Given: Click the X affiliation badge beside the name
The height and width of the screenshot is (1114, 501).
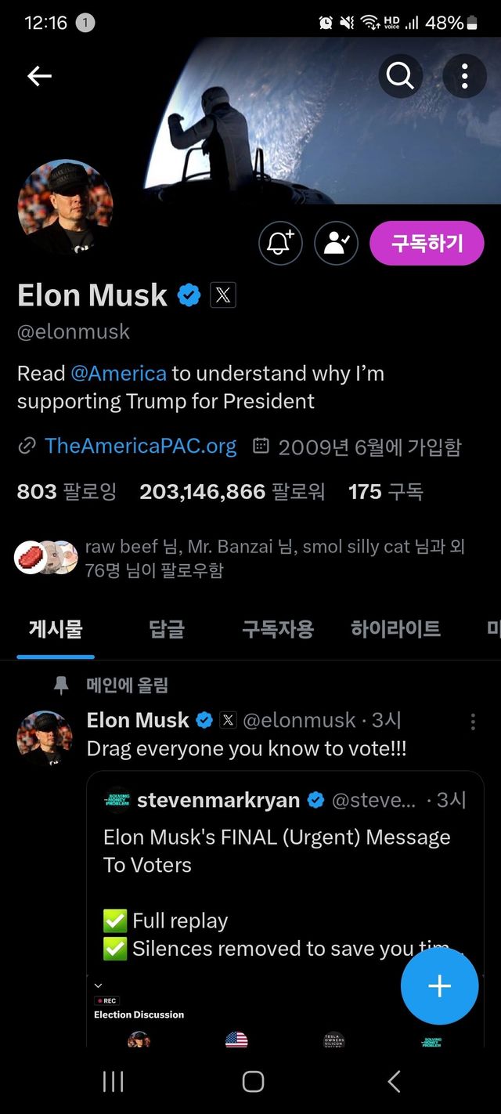Looking at the screenshot, I should 222,295.
